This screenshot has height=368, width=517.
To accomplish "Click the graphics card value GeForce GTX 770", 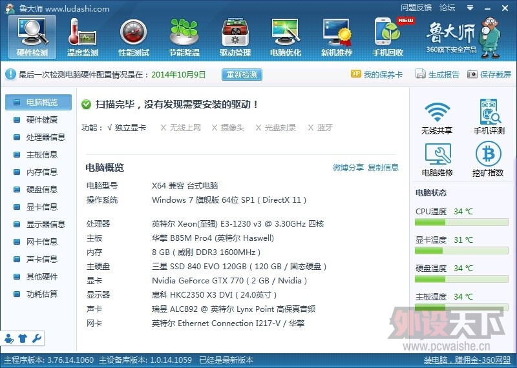I will click(229, 281).
